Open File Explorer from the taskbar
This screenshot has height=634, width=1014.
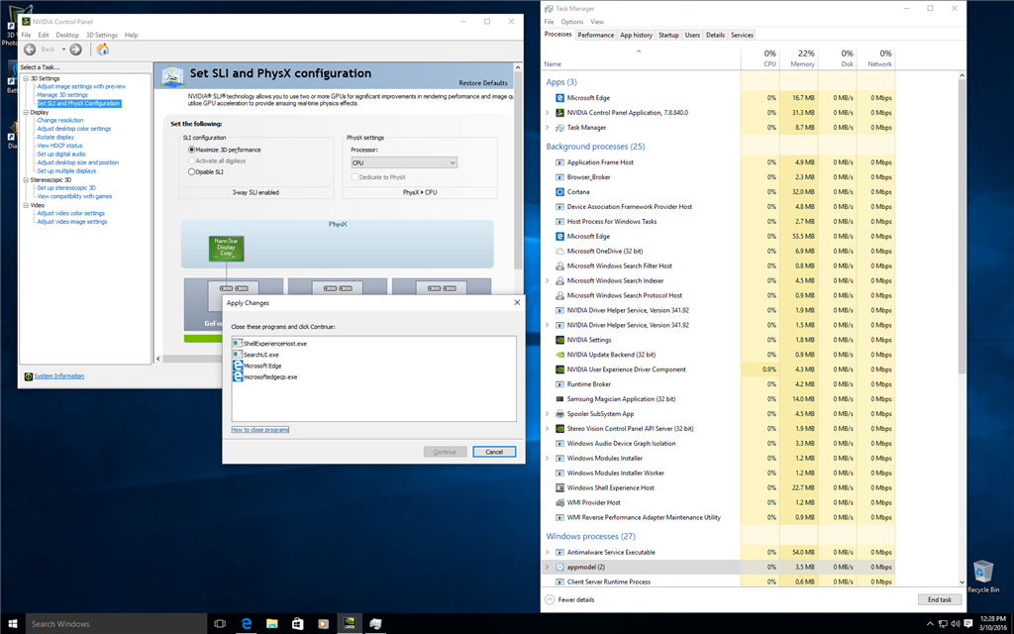[272, 624]
